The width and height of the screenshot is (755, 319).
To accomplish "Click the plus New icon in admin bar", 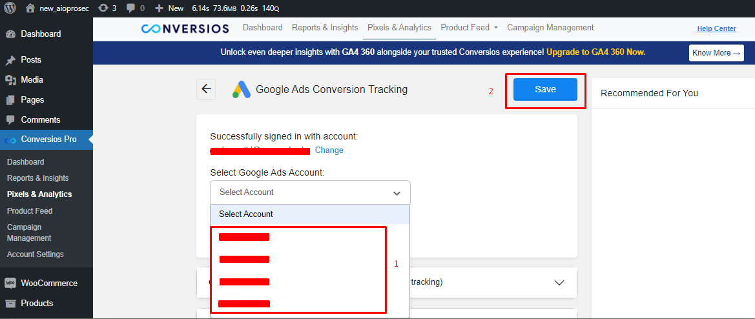I will click(160, 8).
